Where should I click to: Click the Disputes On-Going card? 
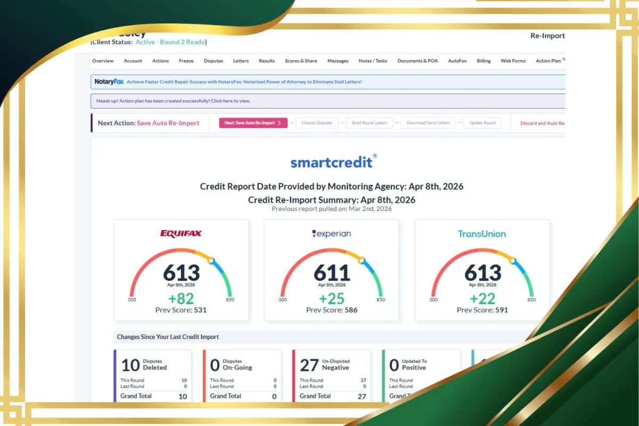tap(242, 375)
